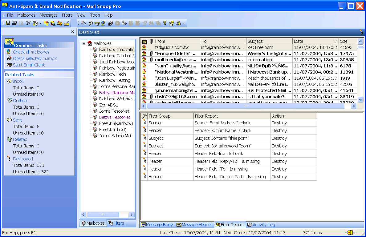
Task: Click the message status column header icon
Action: (144, 42)
